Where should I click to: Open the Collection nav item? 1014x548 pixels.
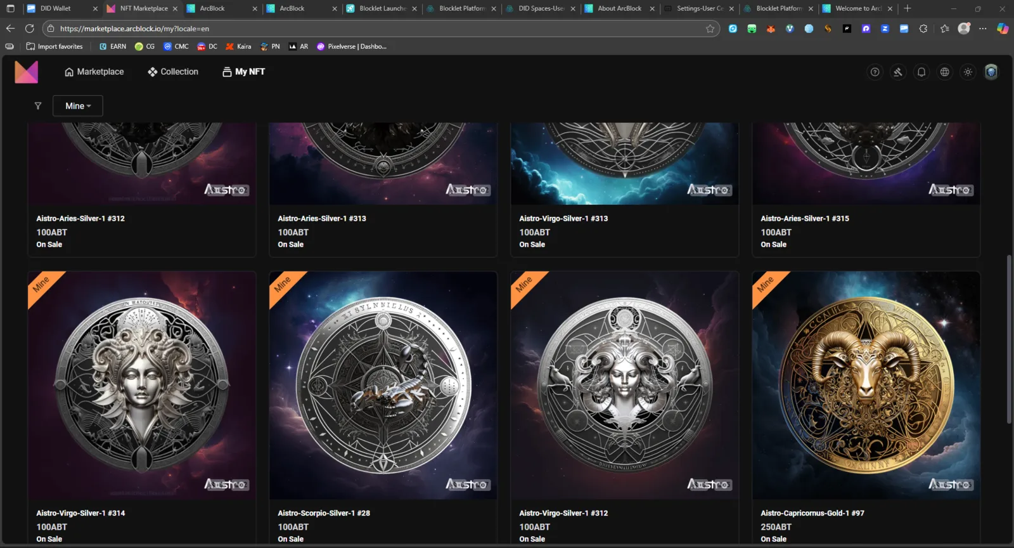173,72
